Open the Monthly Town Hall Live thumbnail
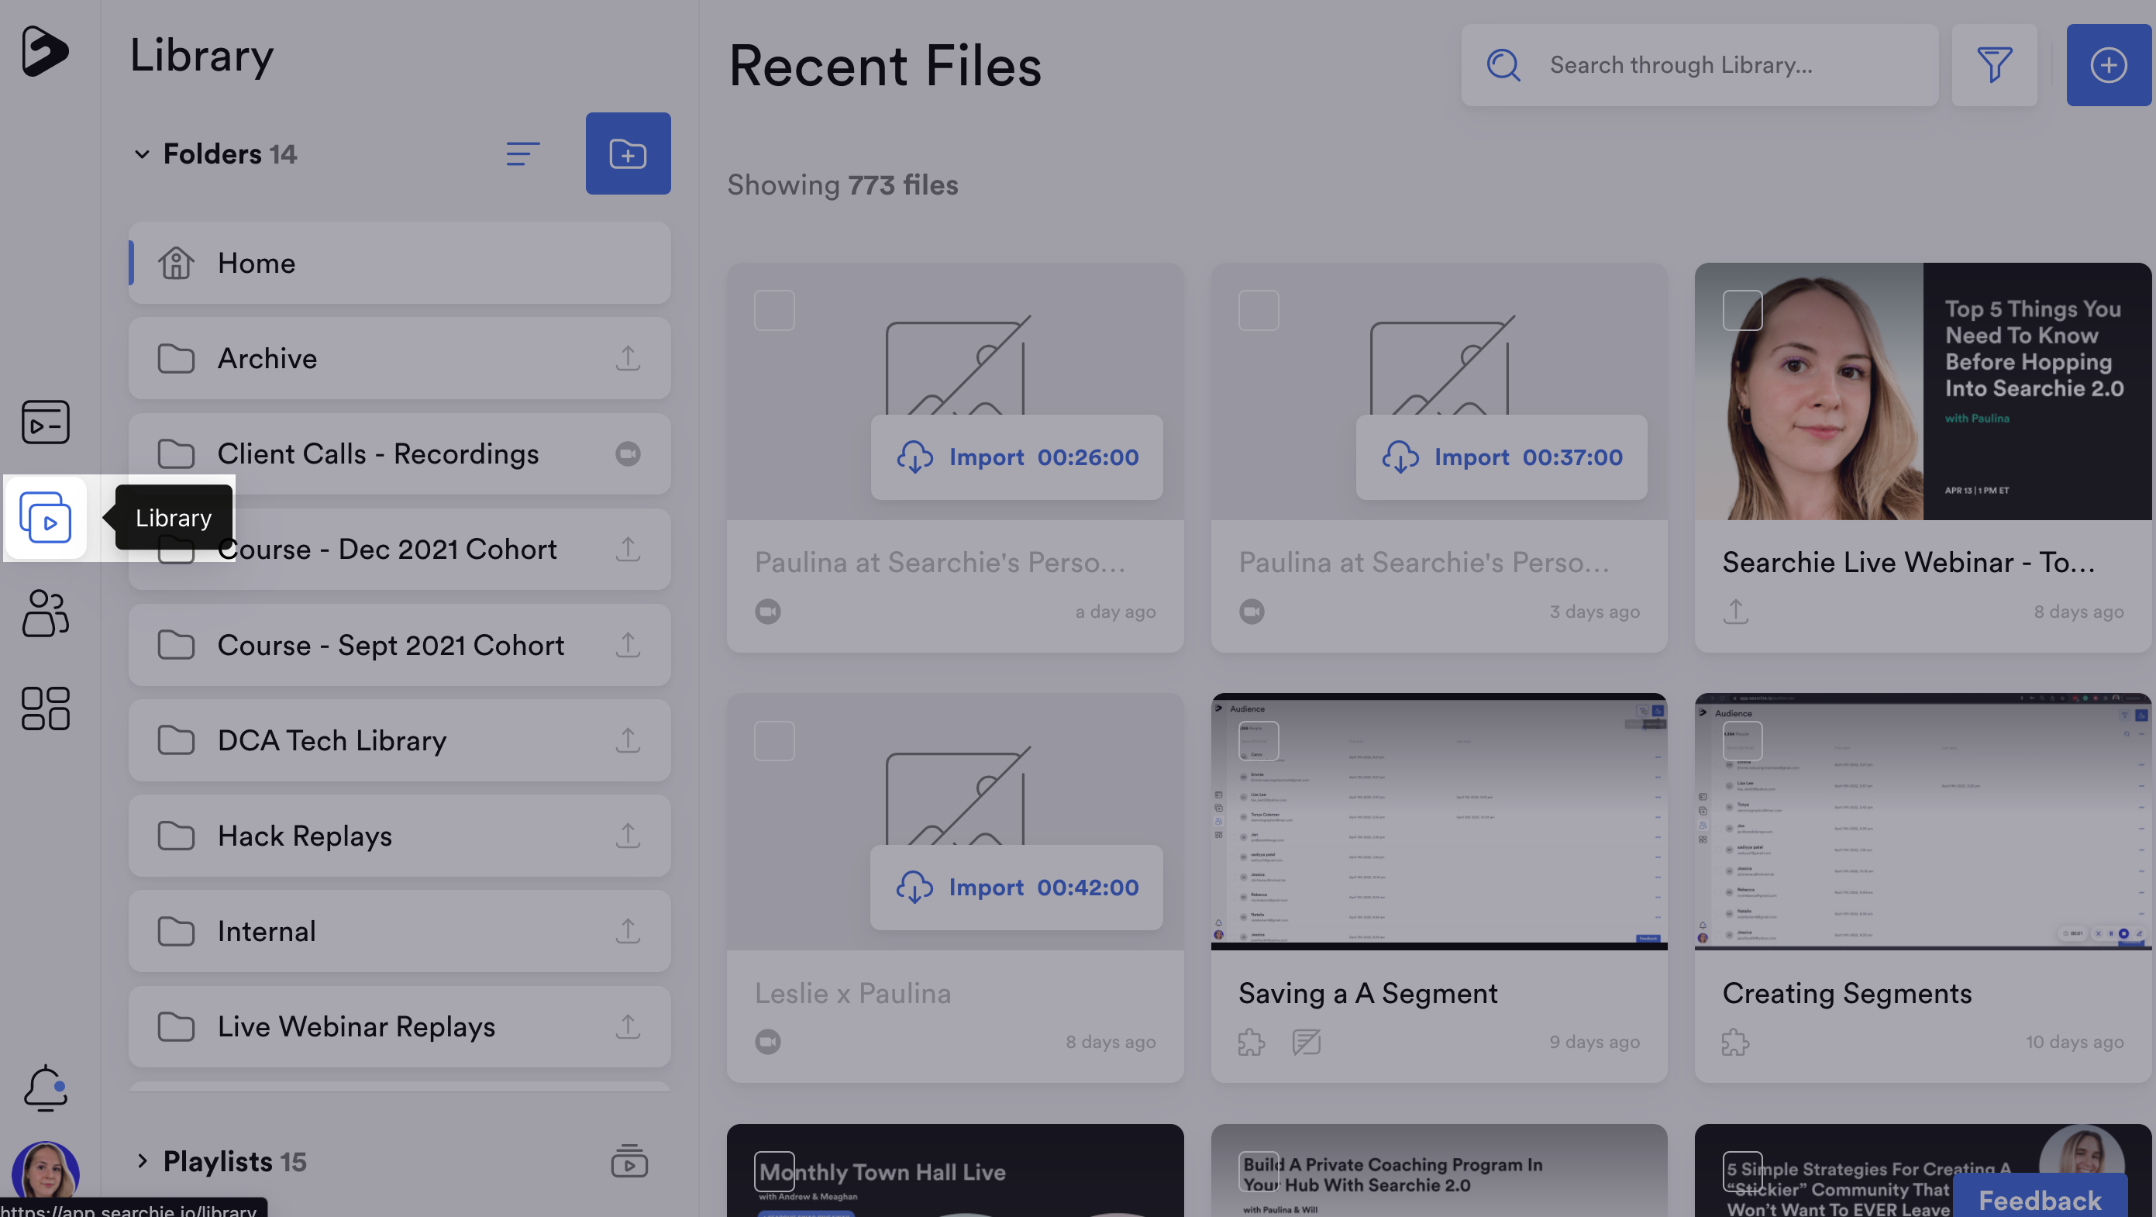Screen dimensions: 2156x1217 (955, 1170)
